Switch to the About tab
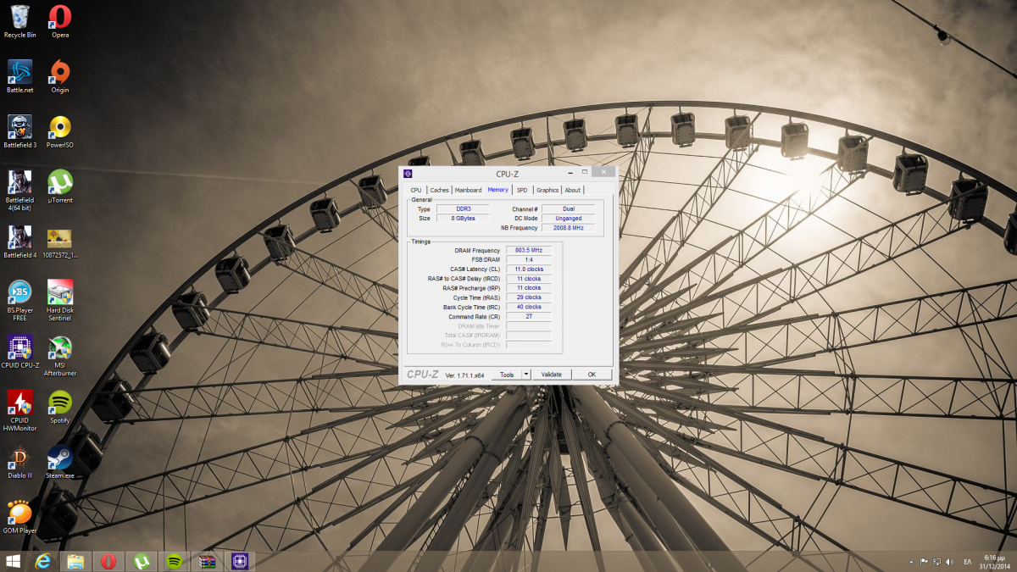The height and width of the screenshot is (572, 1017). point(573,190)
